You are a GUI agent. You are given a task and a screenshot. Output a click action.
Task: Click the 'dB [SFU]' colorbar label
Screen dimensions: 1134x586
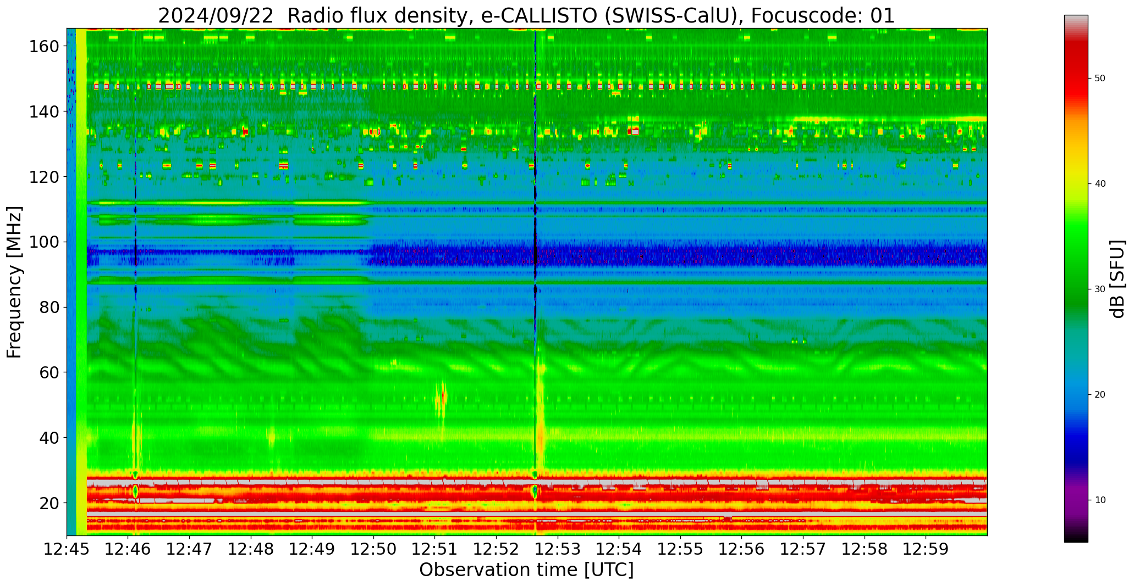(1117, 278)
